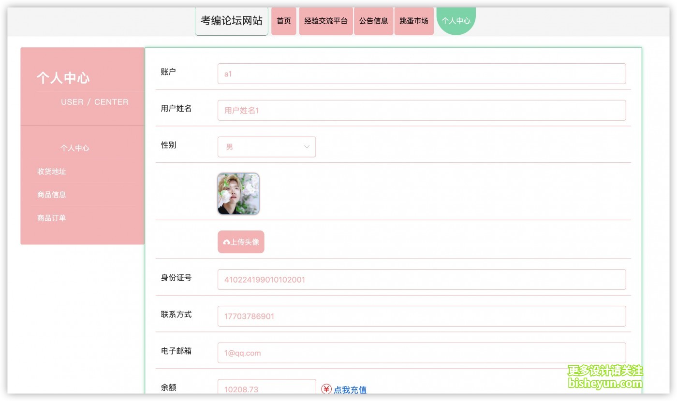Focus the 余额 balance input field
The height and width of the screenshot is (401, 677).
click(x=267, y=387)
